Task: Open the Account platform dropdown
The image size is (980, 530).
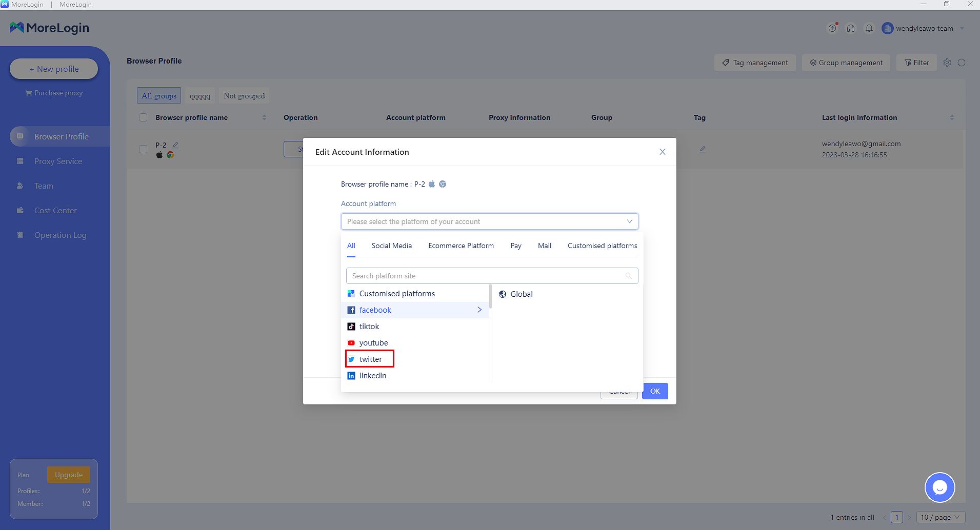Action: pos(490,221)
